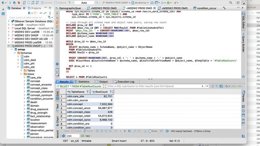
Task: Edit the fetch size 200 field
Action: tap(73, 136)
